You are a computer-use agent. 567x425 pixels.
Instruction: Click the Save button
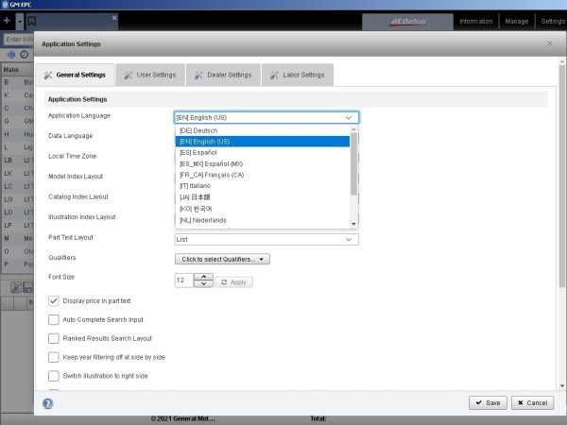(488, 402)
